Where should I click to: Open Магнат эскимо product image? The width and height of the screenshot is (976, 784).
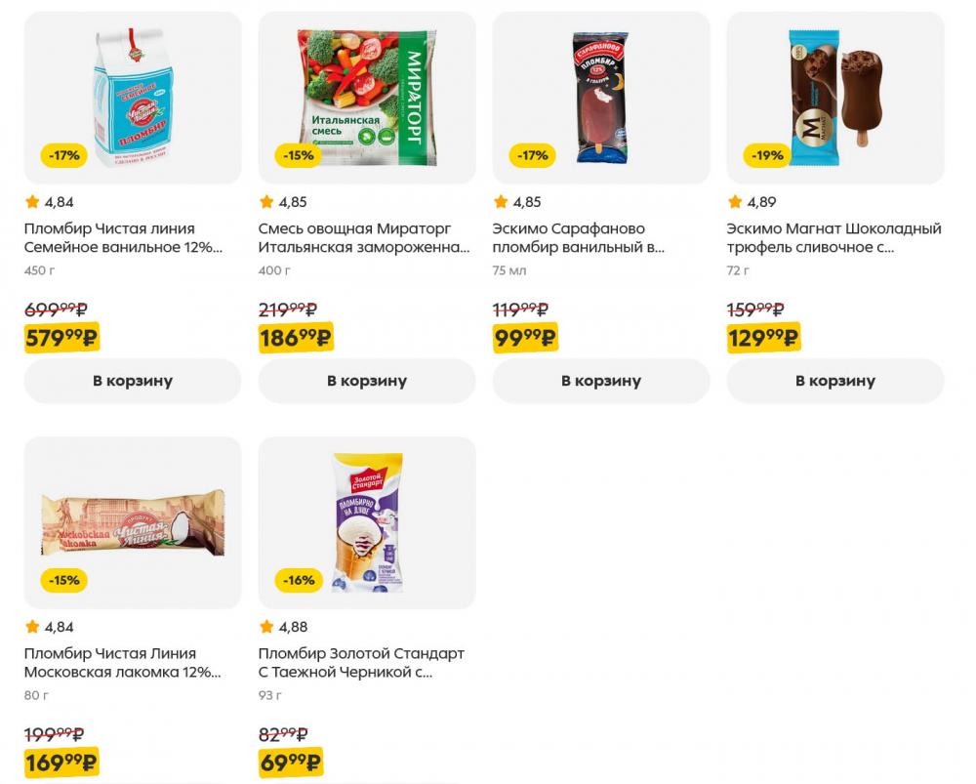click(834, 97)
